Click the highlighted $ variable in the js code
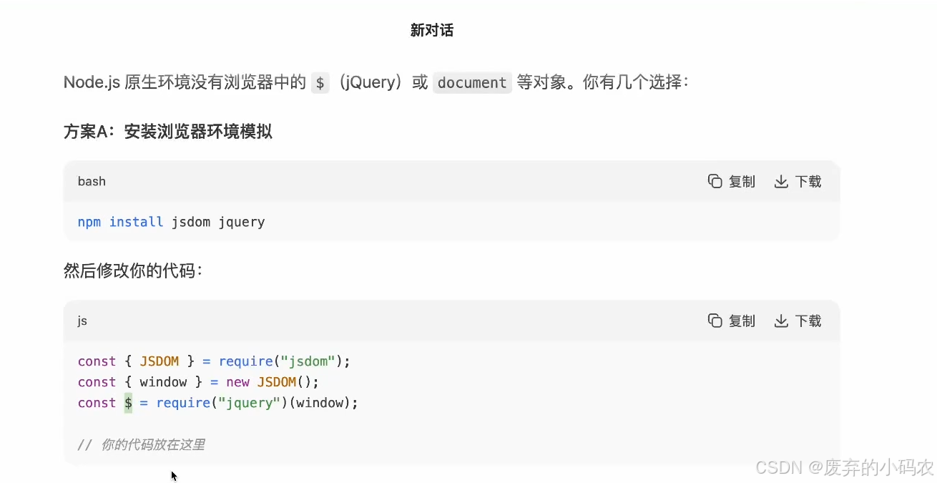 [x=128, y=403]
